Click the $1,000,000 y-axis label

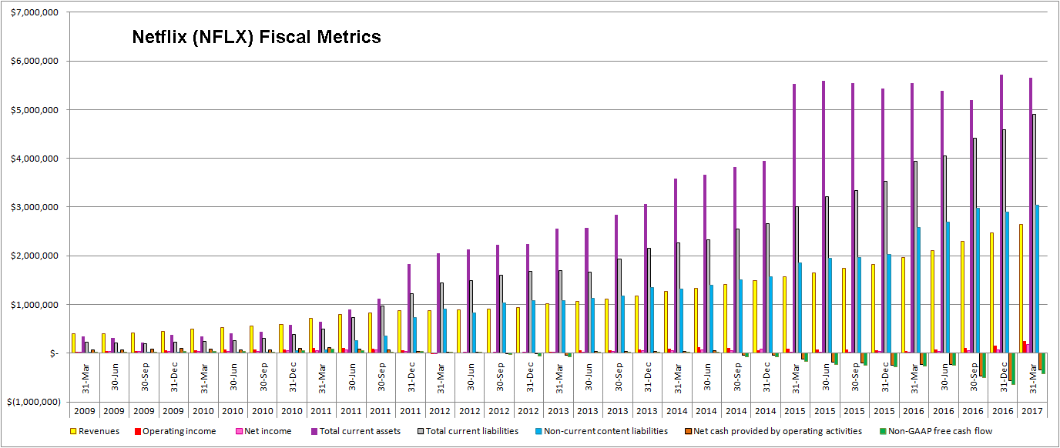coord(36,304)
